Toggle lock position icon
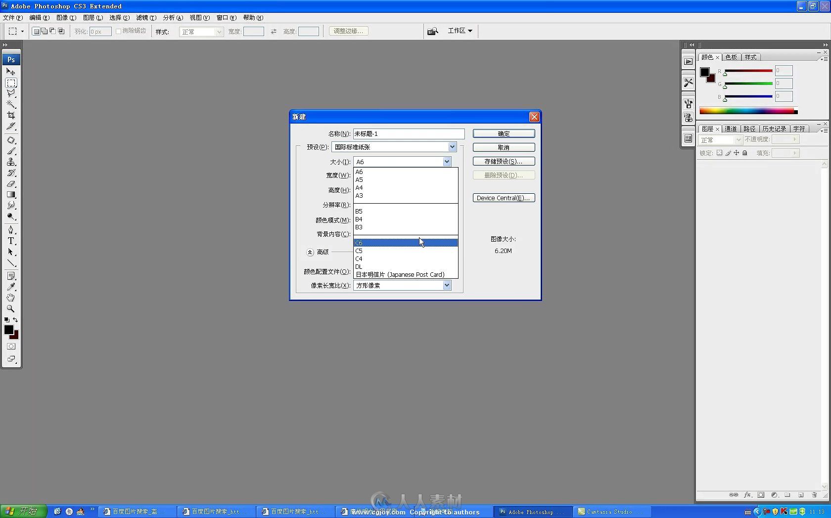Screen dimensions: 831x518 [736, 153]
